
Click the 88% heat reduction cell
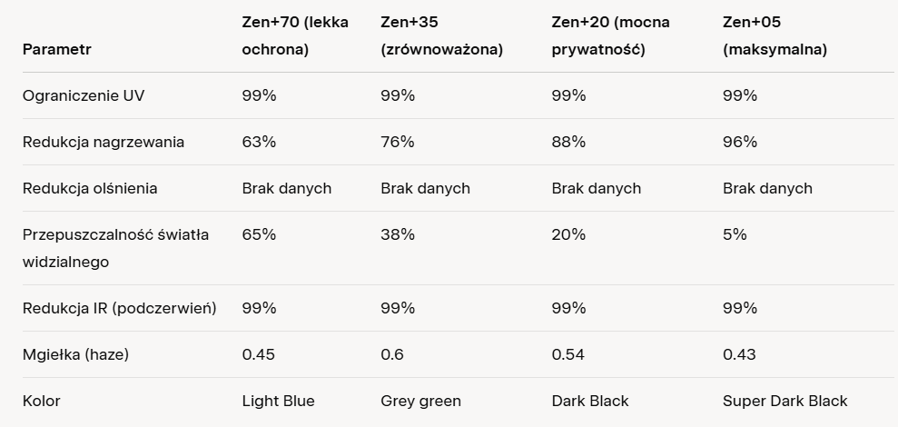pos(568,142)
